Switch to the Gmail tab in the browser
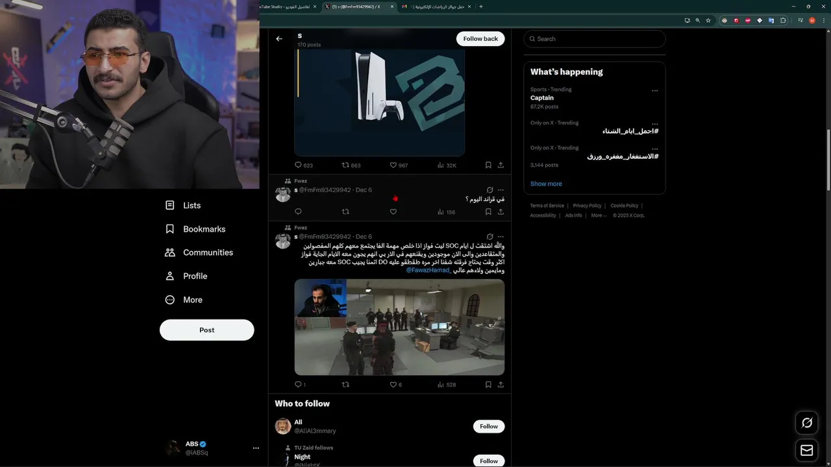 click(x=435, y=6)
